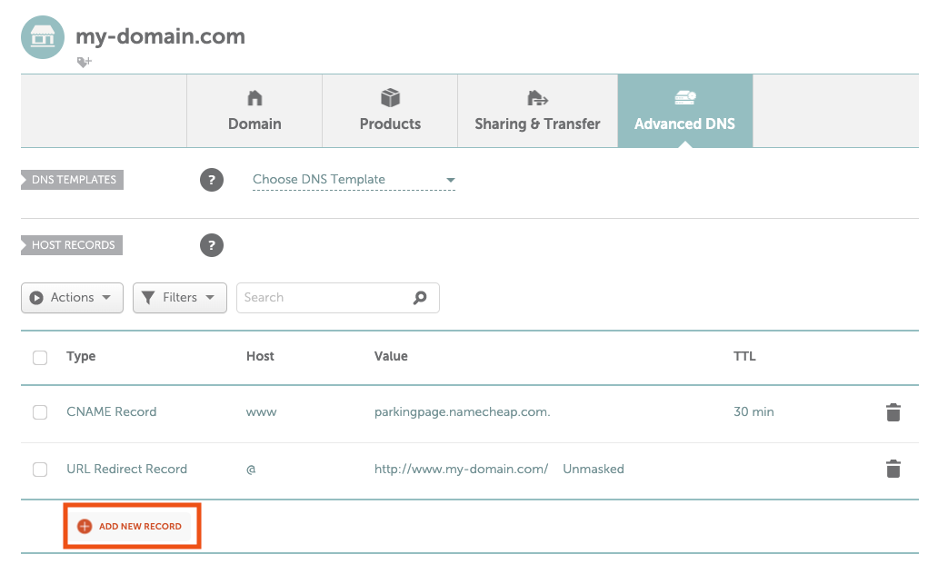Expand the Choose DNS Template dropdown
The width and height of the screenshot is (928, 564).
click(x=354, y=180)
